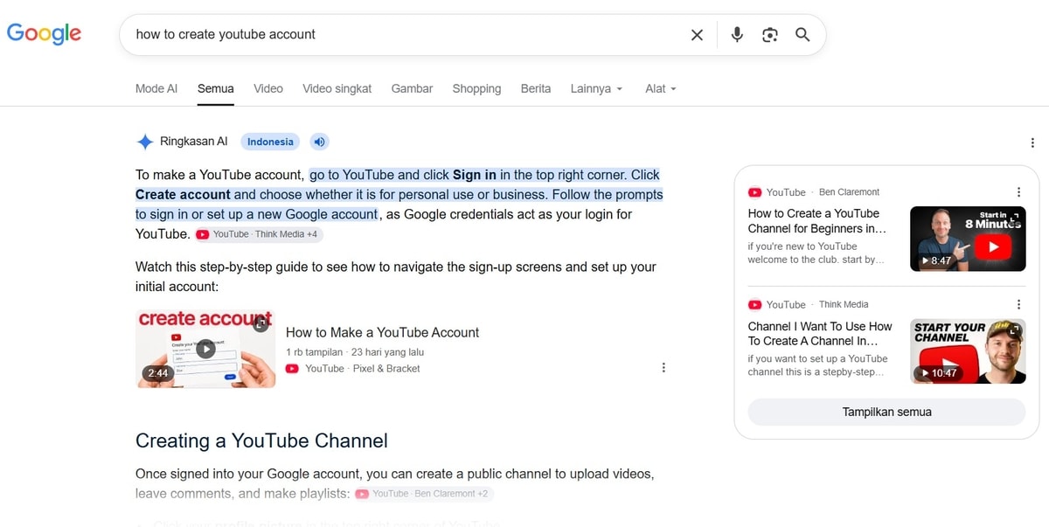1049x527 pixels.
Task: Open the 'YouTube · Think Media +4' source chip
Action: 260,234
